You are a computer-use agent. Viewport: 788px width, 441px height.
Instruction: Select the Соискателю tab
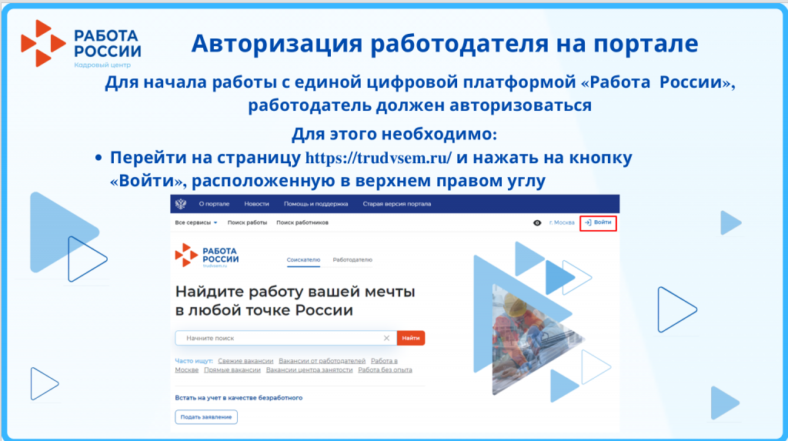click(303, 261)
